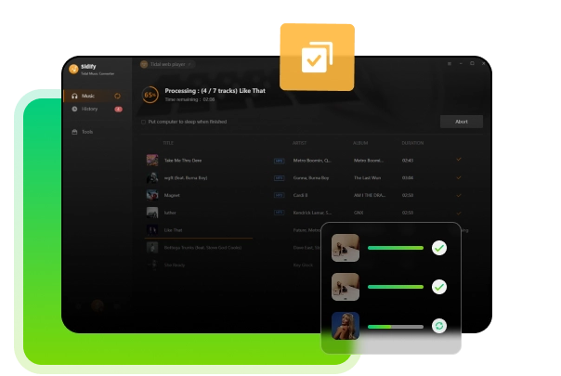
Task: Open the Music section in sidebar
Action: pyautogui.click(x=88, y=96)
